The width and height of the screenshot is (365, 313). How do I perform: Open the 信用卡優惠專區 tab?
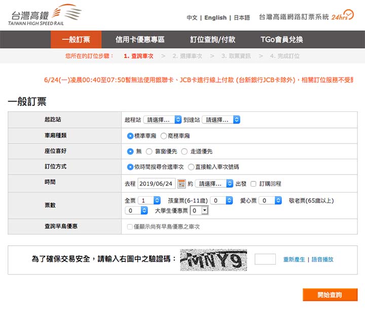coord(140,39)
